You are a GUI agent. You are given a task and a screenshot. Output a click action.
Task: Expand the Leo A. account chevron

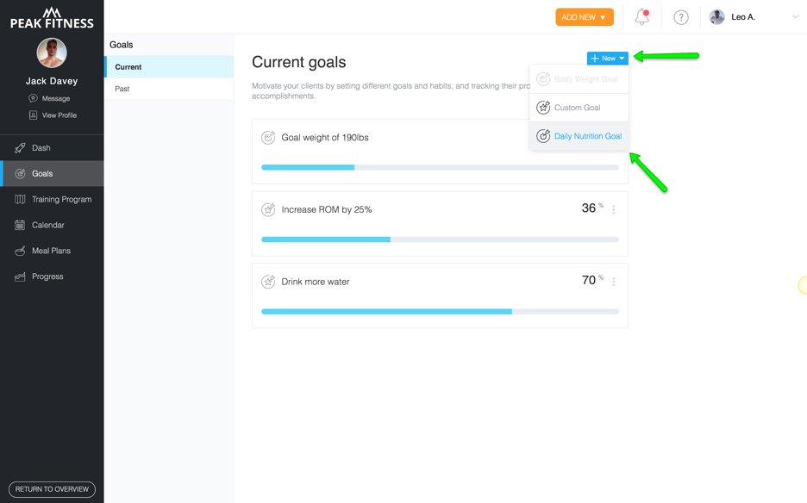click(x=795, y=17)
